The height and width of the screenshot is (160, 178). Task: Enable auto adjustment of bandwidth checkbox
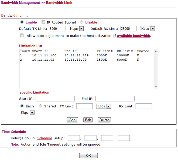point(22,36)
